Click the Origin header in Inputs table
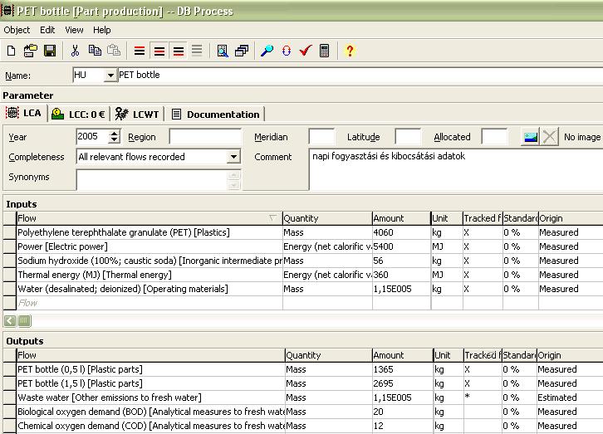Screen dimensions: 603x434 pyautogui.click(x=571, y=218)
